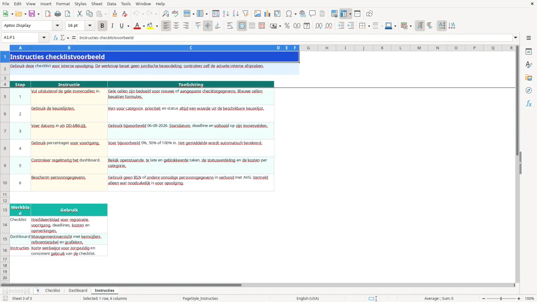Print the spreadsheet with the printer icon

coord(58,14)
